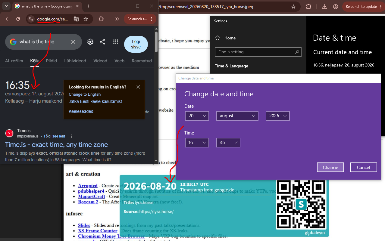Screen dimensions: 385x241
Task: Click the source URL https://lyra.horse/
Action: pyautogui.click(x=156, y=212)
